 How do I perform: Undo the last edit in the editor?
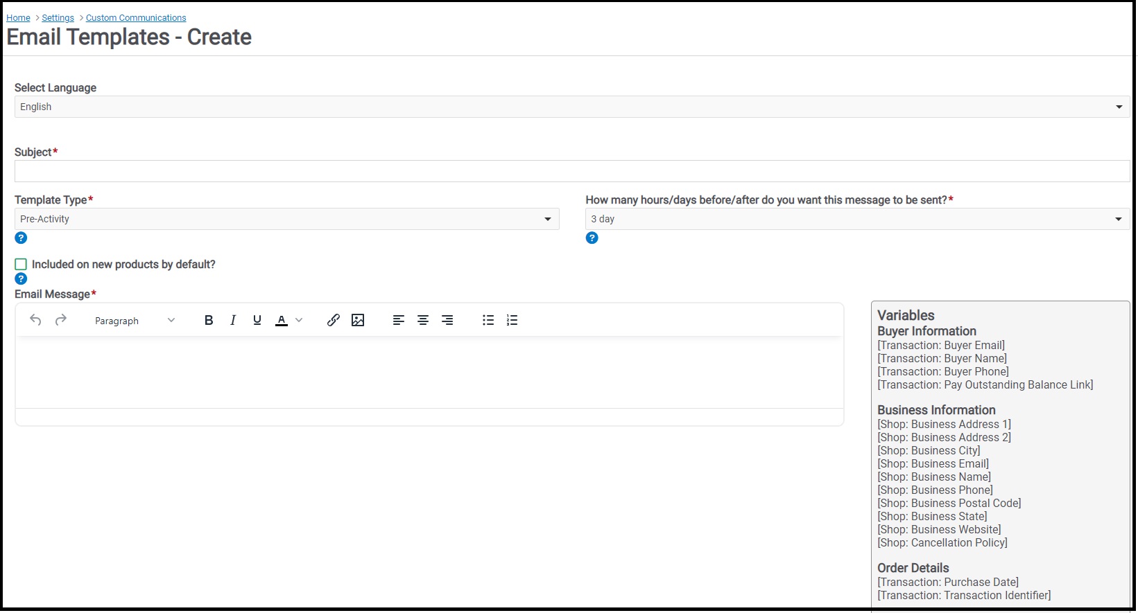36,320
